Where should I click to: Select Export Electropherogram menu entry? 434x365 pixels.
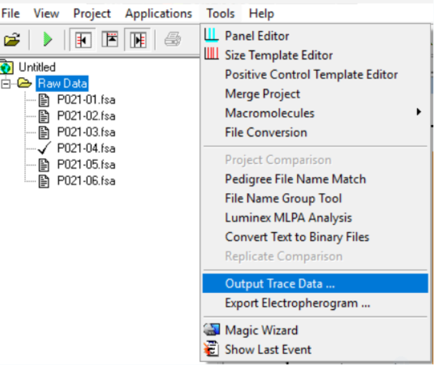[x=298, y=303]
